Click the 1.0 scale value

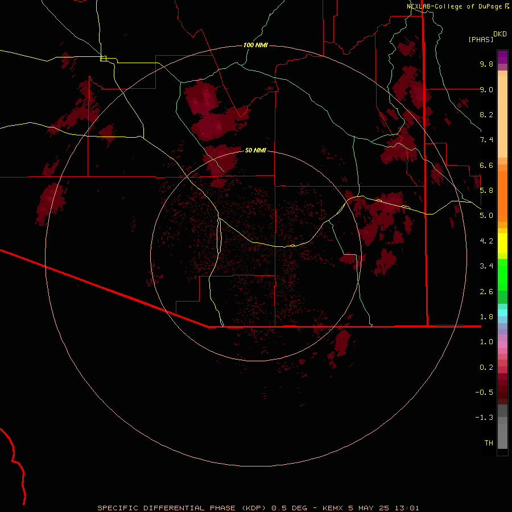pos(486,342)
